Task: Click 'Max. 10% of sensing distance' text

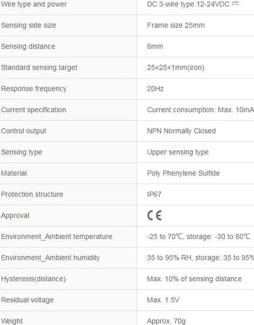Action: coord(194,278)
